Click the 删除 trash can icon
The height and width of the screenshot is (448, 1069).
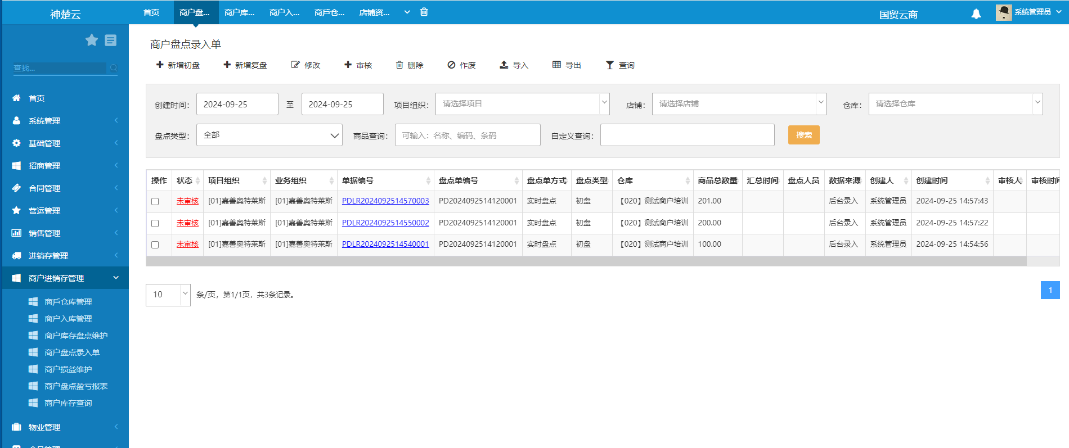[x=399, y=65]
